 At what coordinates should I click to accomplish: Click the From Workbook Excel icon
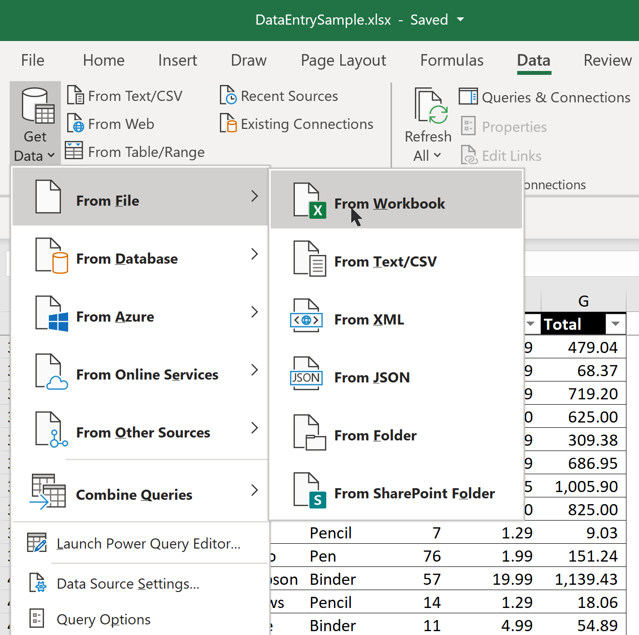pos(310,200)
